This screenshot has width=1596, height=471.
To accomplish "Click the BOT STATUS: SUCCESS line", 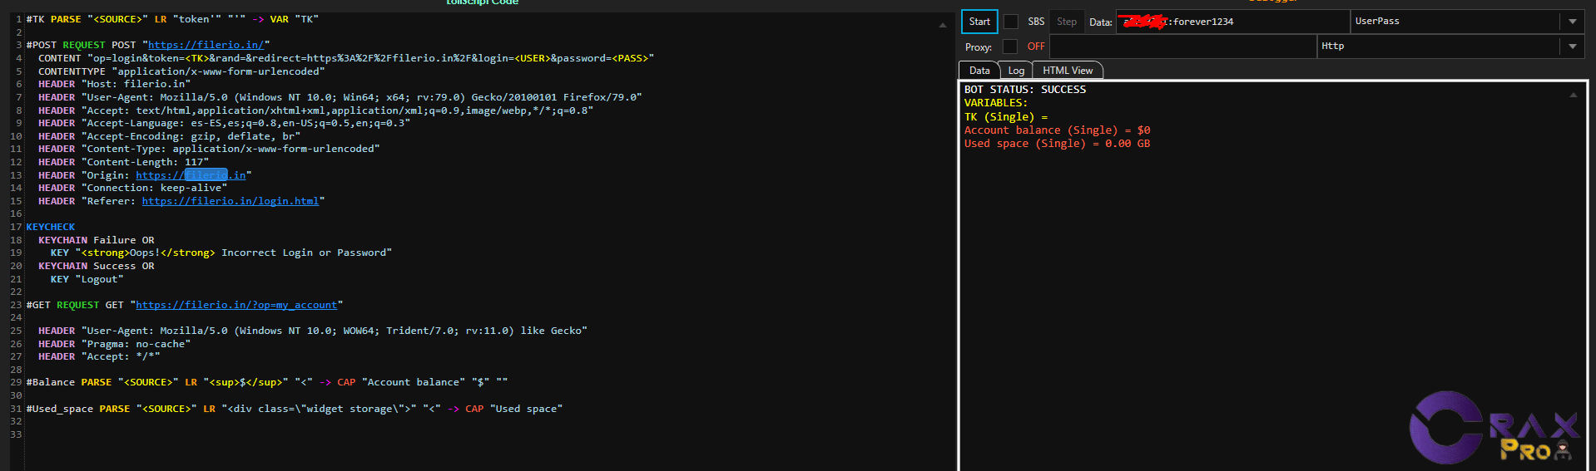I will click(1024, 90).
